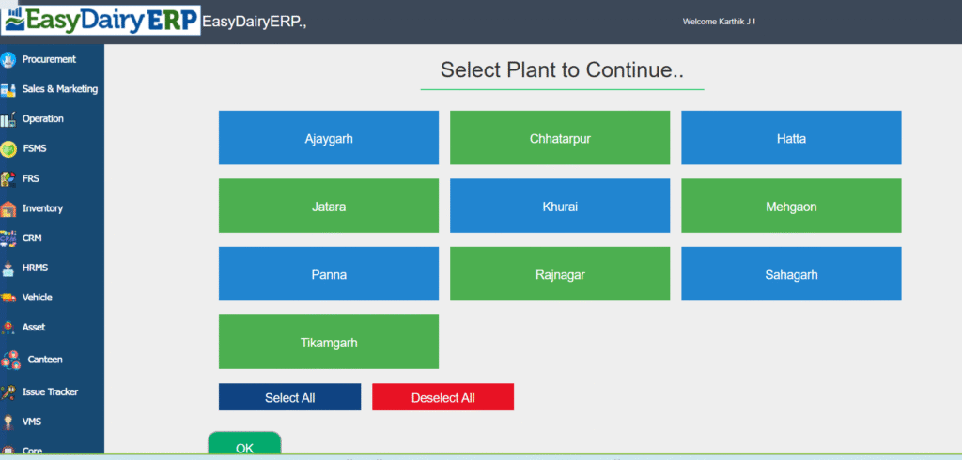The height and width of the screenshot is (460, 962).
Task: Open the Inventory module icon
Action: click(8, 208)
